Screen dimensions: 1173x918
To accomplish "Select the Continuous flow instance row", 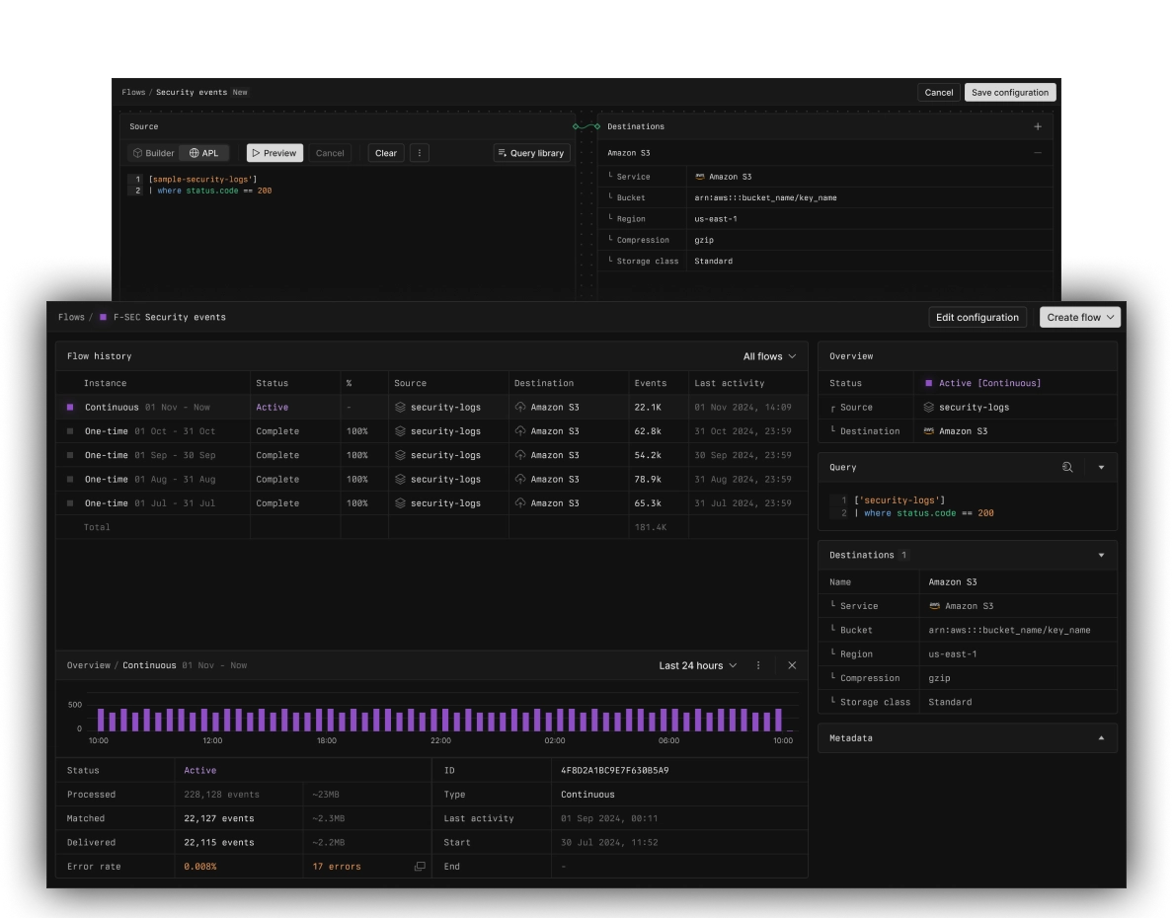I will coord(148,407).
